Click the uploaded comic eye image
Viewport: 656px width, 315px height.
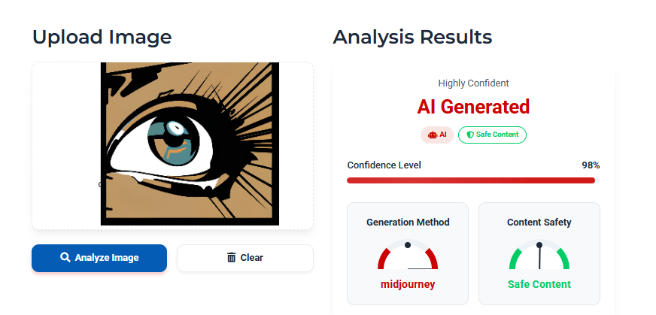tap(190, 144)
